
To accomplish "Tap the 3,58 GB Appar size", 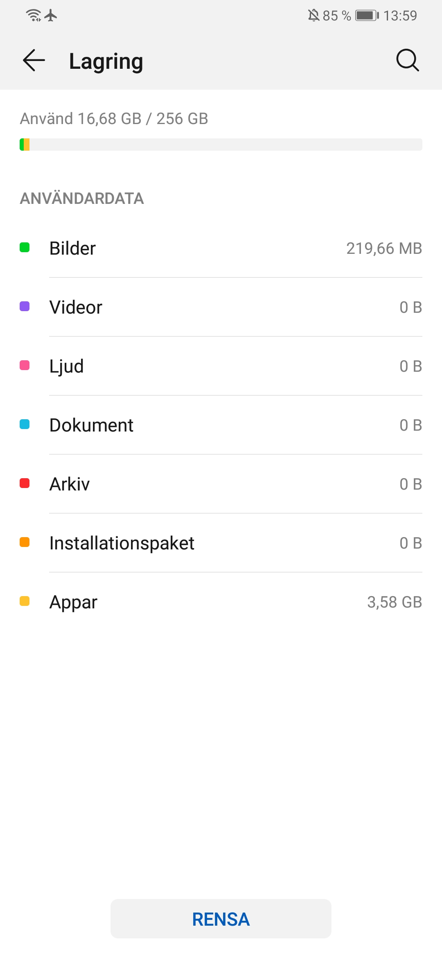I will pyautogui.click(x=394, y=602).
